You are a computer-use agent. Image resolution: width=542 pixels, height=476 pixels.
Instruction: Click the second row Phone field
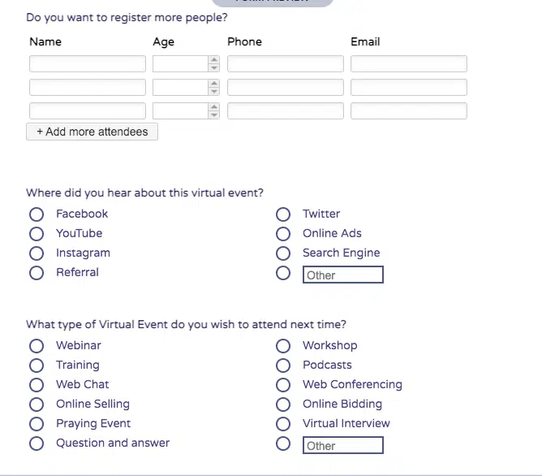point(285,87)
